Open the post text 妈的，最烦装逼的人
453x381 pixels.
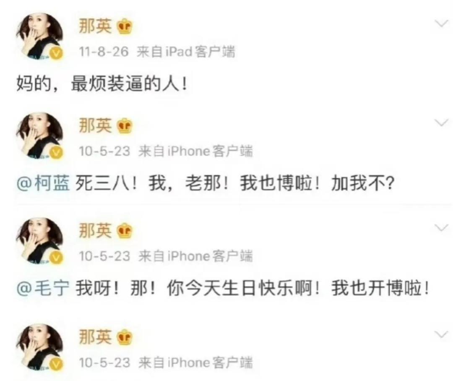tap(102, 84)
